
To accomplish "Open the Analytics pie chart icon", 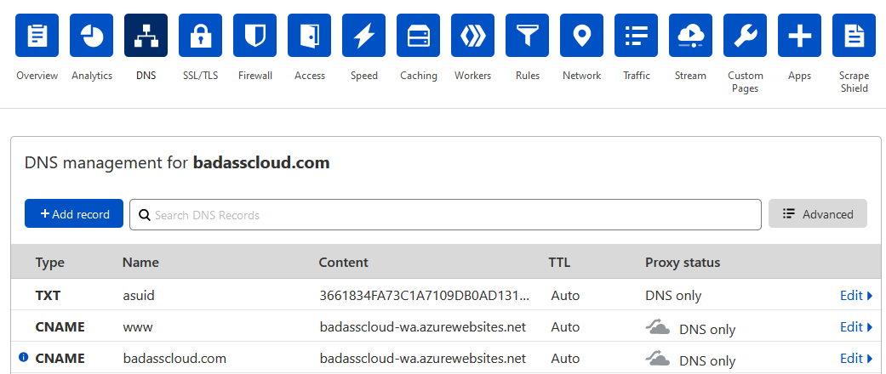I will coord(92,36).
